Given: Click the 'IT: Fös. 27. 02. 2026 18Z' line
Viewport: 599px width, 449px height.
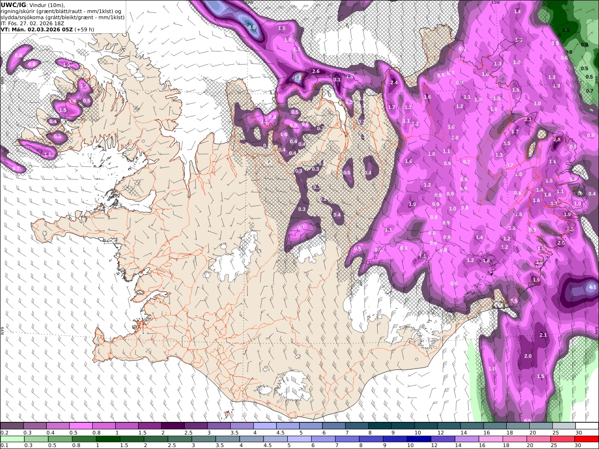Looking at the screenshot, I should point(32,23).
